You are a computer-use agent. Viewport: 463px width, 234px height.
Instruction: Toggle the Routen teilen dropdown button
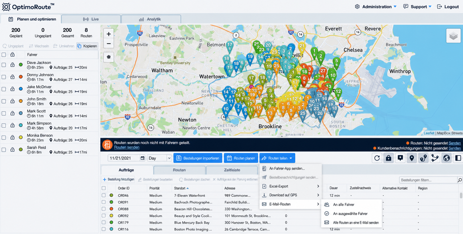277,158
